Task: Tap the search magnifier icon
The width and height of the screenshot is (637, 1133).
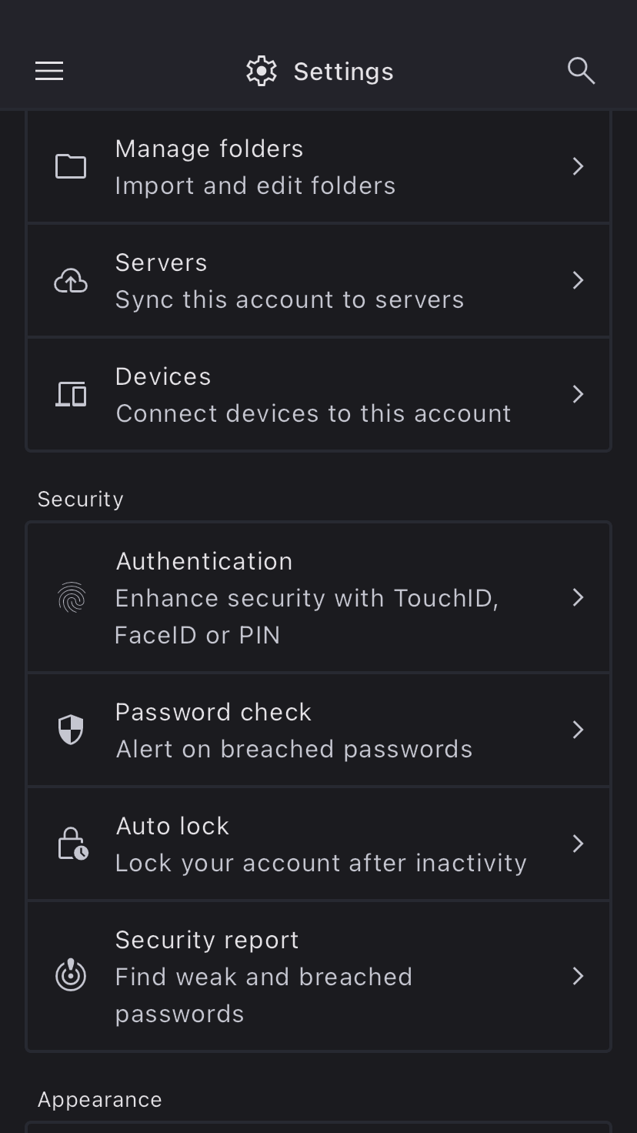Action: (581, 71)
